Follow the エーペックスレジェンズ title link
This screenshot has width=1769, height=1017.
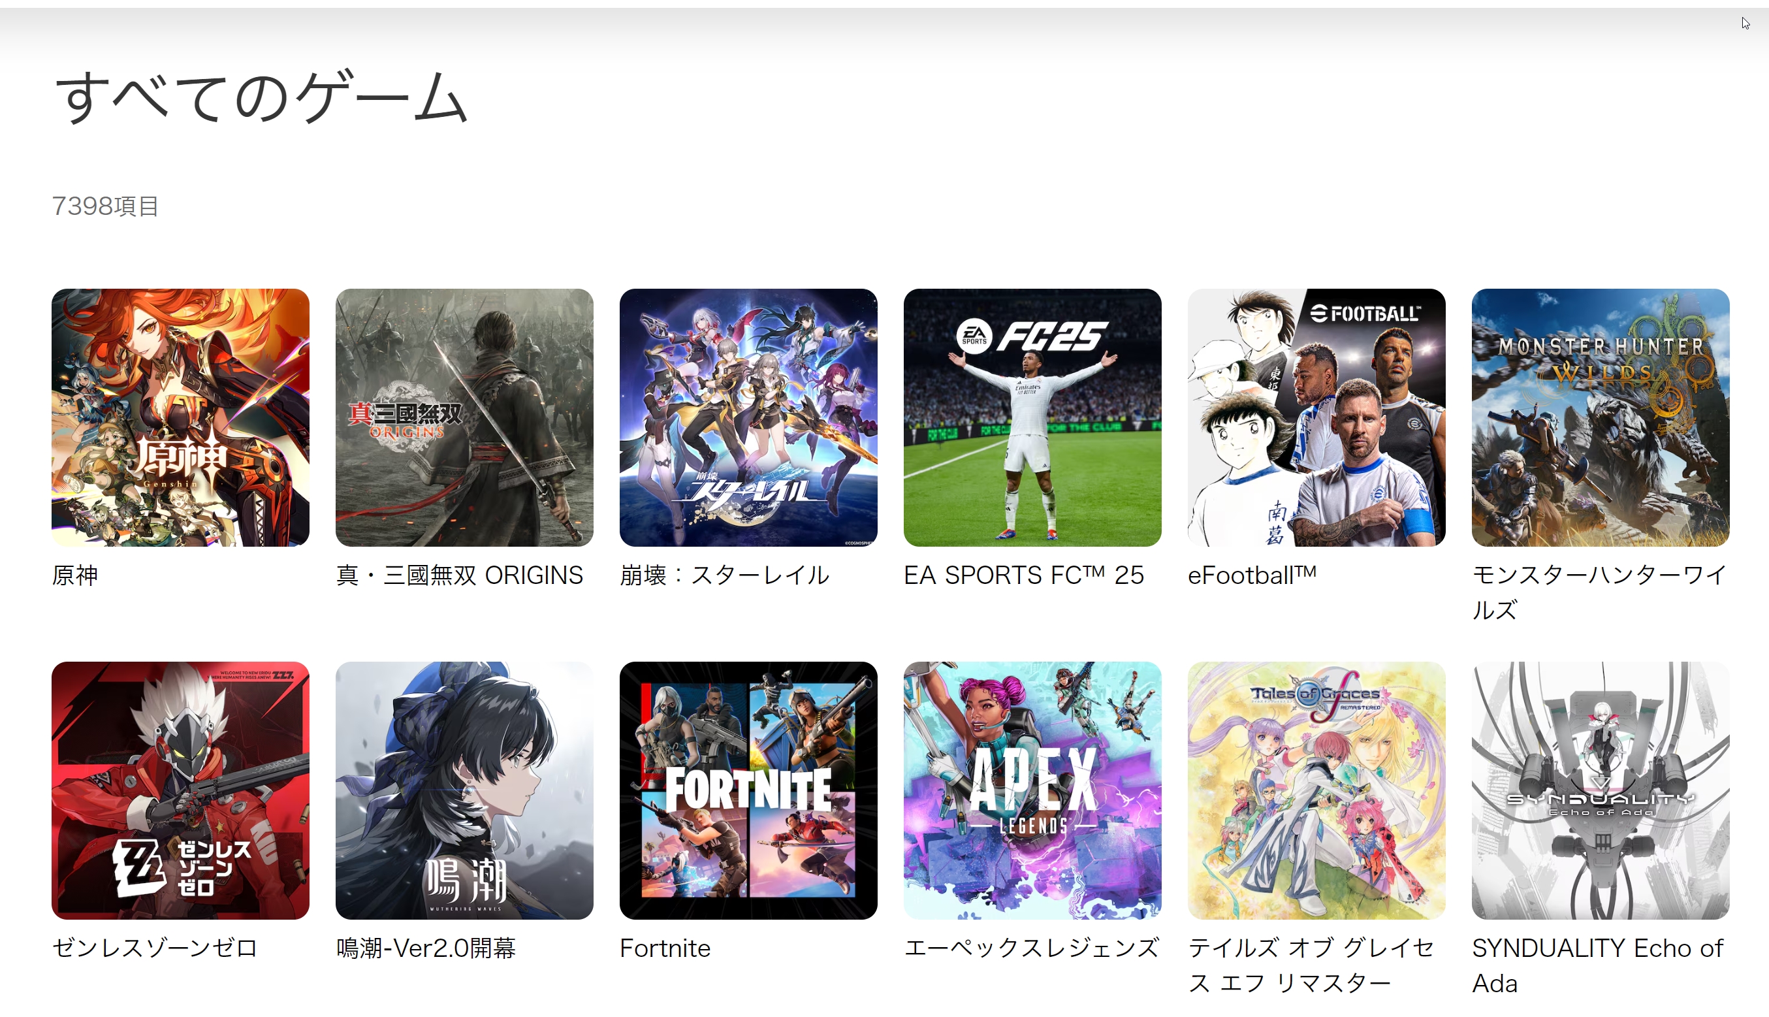click(x=1031, y=948)
